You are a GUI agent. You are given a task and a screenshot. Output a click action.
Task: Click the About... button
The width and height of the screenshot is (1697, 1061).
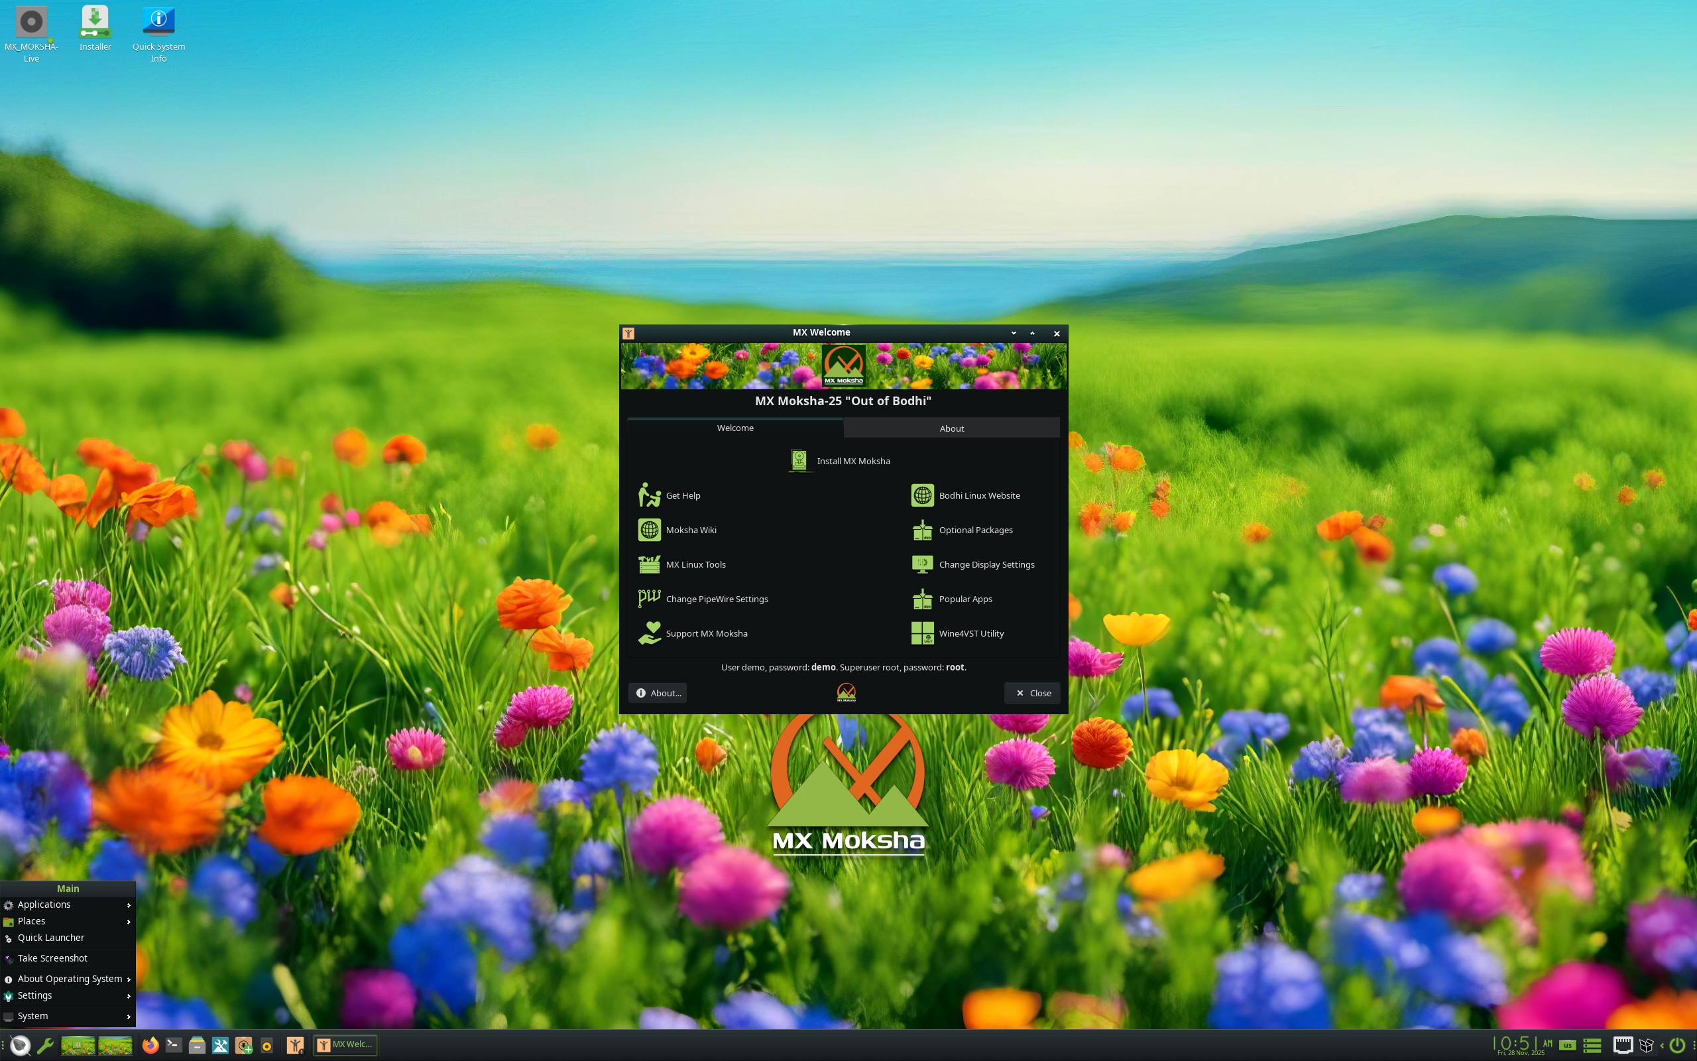pyautogui.click(x=658, y=692)
